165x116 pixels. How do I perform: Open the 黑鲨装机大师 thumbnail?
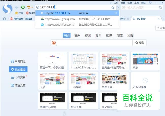click(53, 100)
